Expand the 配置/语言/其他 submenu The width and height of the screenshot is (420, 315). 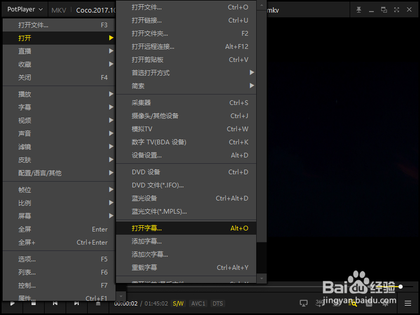(59, 173)
